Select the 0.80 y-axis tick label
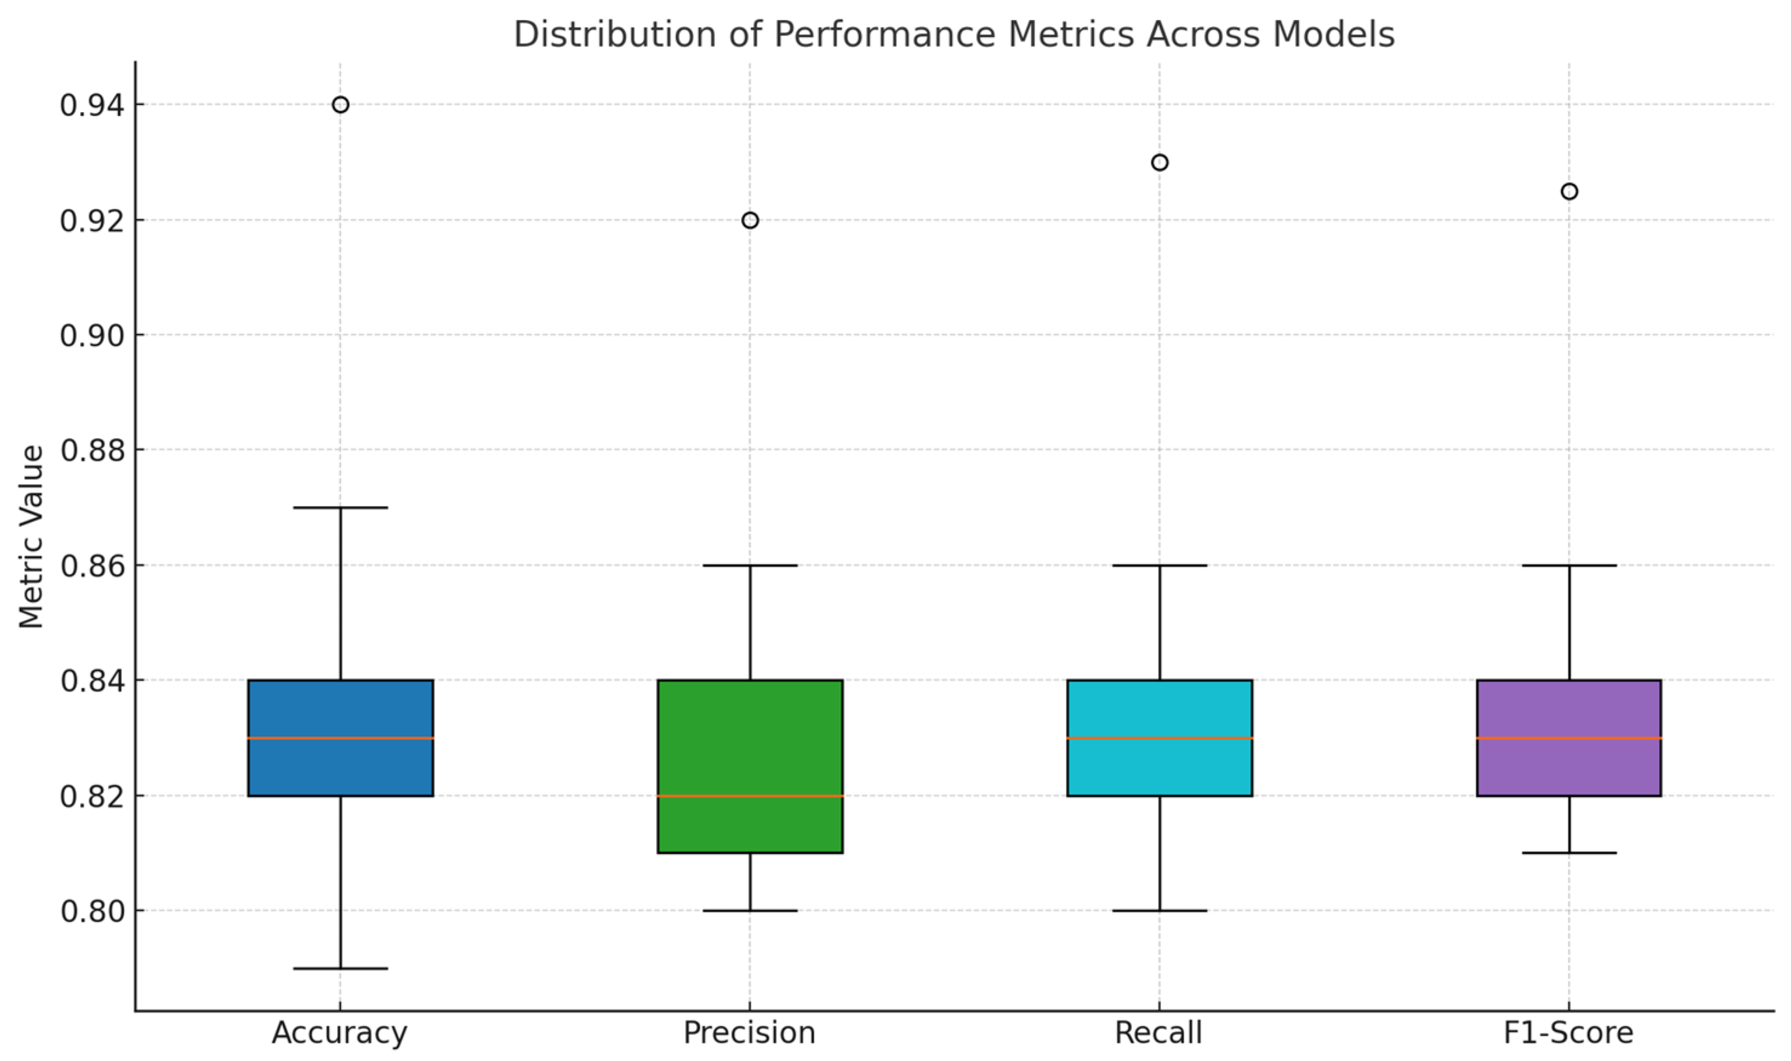Image resolution: width=1791 pixels, height=1061 pixels. click(92, 911)
